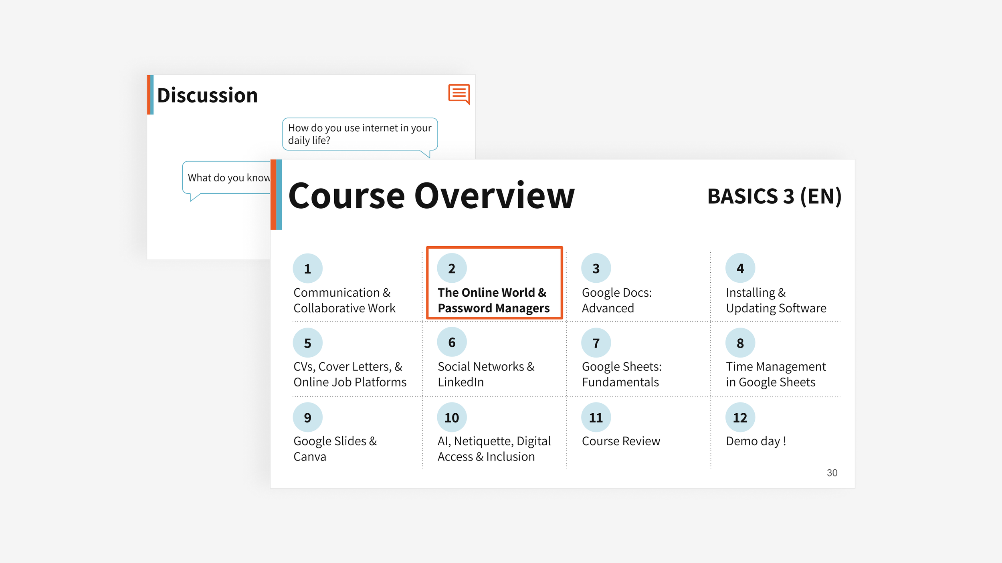Click CVs, Cover Letters, & Online Job Platforms
This screenshot has height=563, width=1002.
349,374
